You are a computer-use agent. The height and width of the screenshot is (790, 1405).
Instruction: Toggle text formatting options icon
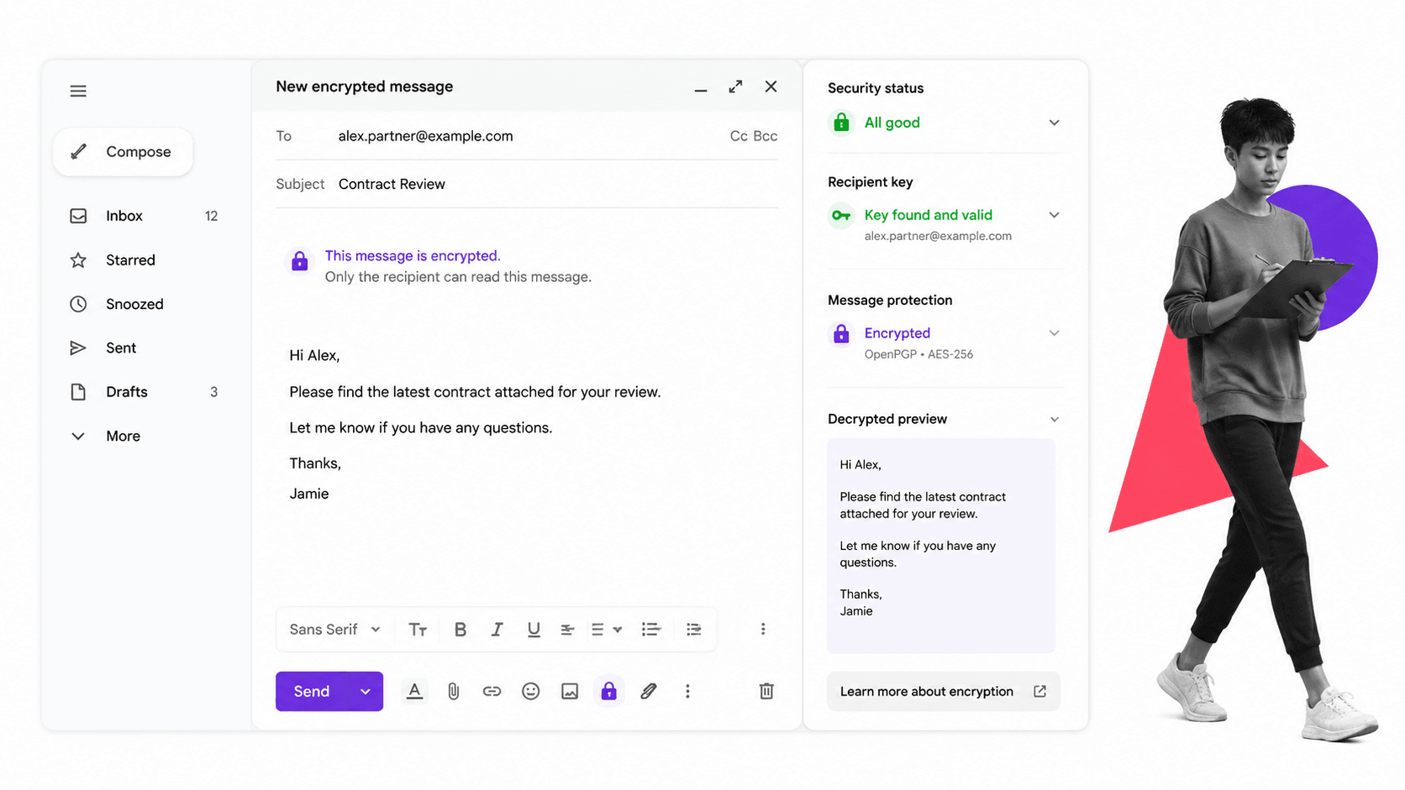414,692
